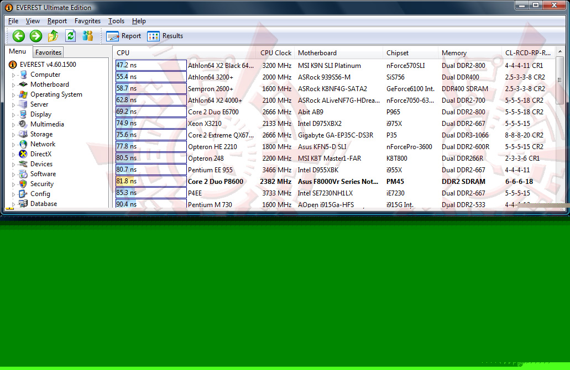Click the 69.2 ns latency bar
The image size is (570, 370).
click(x=151, y=112)
